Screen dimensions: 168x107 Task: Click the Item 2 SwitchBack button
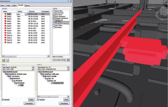64,103
